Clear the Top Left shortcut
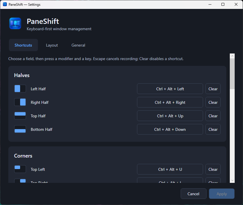The image size is (243, 205). 213,169
